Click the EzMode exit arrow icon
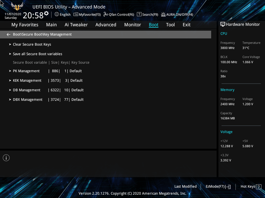The image size is (265, 198). pyautogui.click(x=228, y=187)
